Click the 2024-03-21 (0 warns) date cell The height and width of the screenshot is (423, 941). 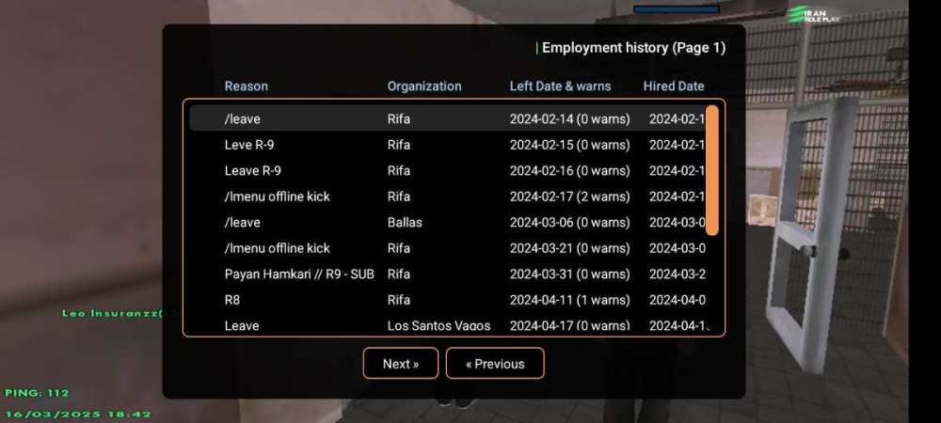click(569, 248)
